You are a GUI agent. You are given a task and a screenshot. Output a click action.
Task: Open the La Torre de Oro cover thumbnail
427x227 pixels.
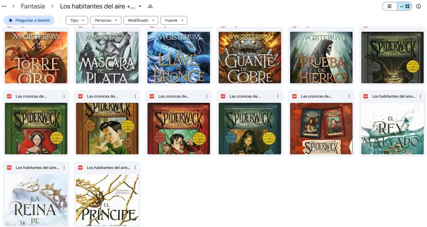tap(36, 57)
